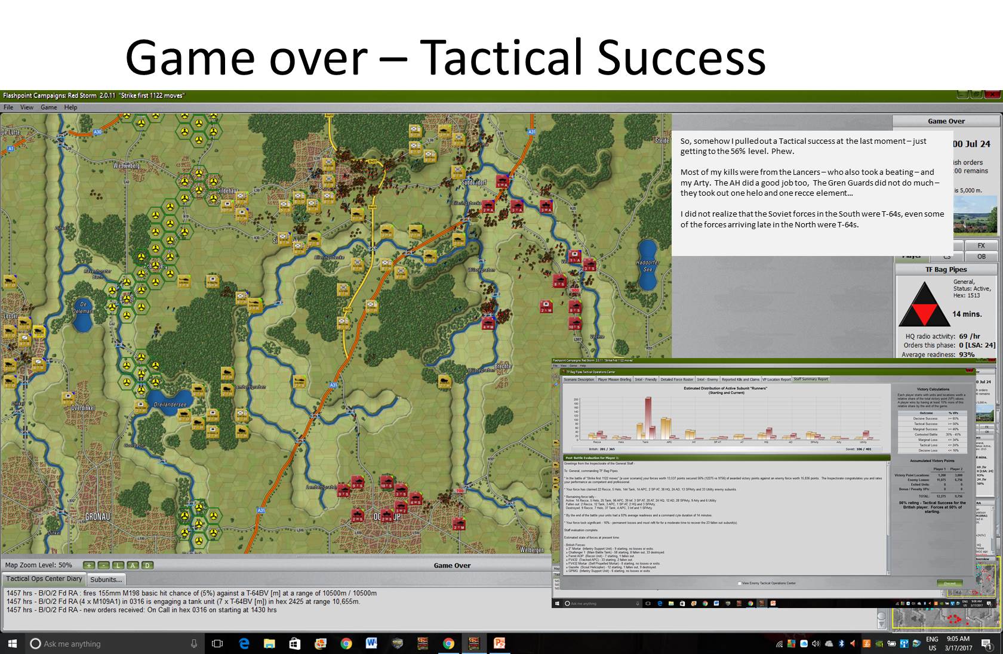1003x654 pixels.
Task: Launch Microsoft Edge from the taskbar
Action: [244, 643]
